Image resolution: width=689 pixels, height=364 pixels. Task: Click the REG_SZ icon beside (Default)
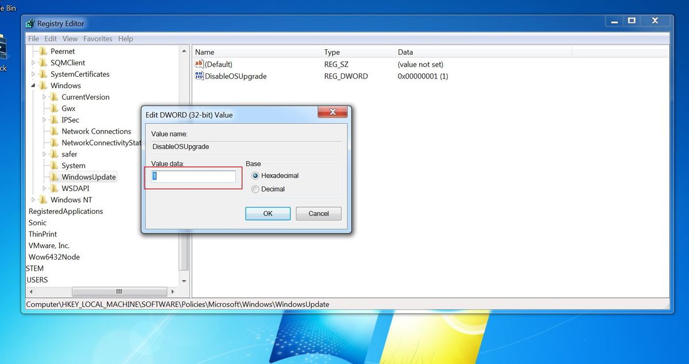(x=199, y=64)
